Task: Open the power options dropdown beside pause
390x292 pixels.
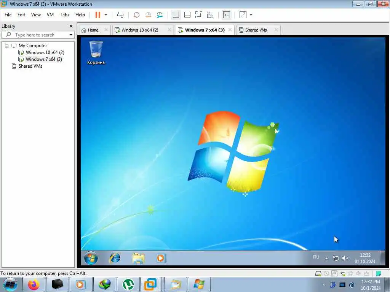Action: (106, 15)
